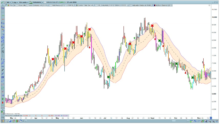Click the green up arrow tool in sidebar

(x=3, y=99)
